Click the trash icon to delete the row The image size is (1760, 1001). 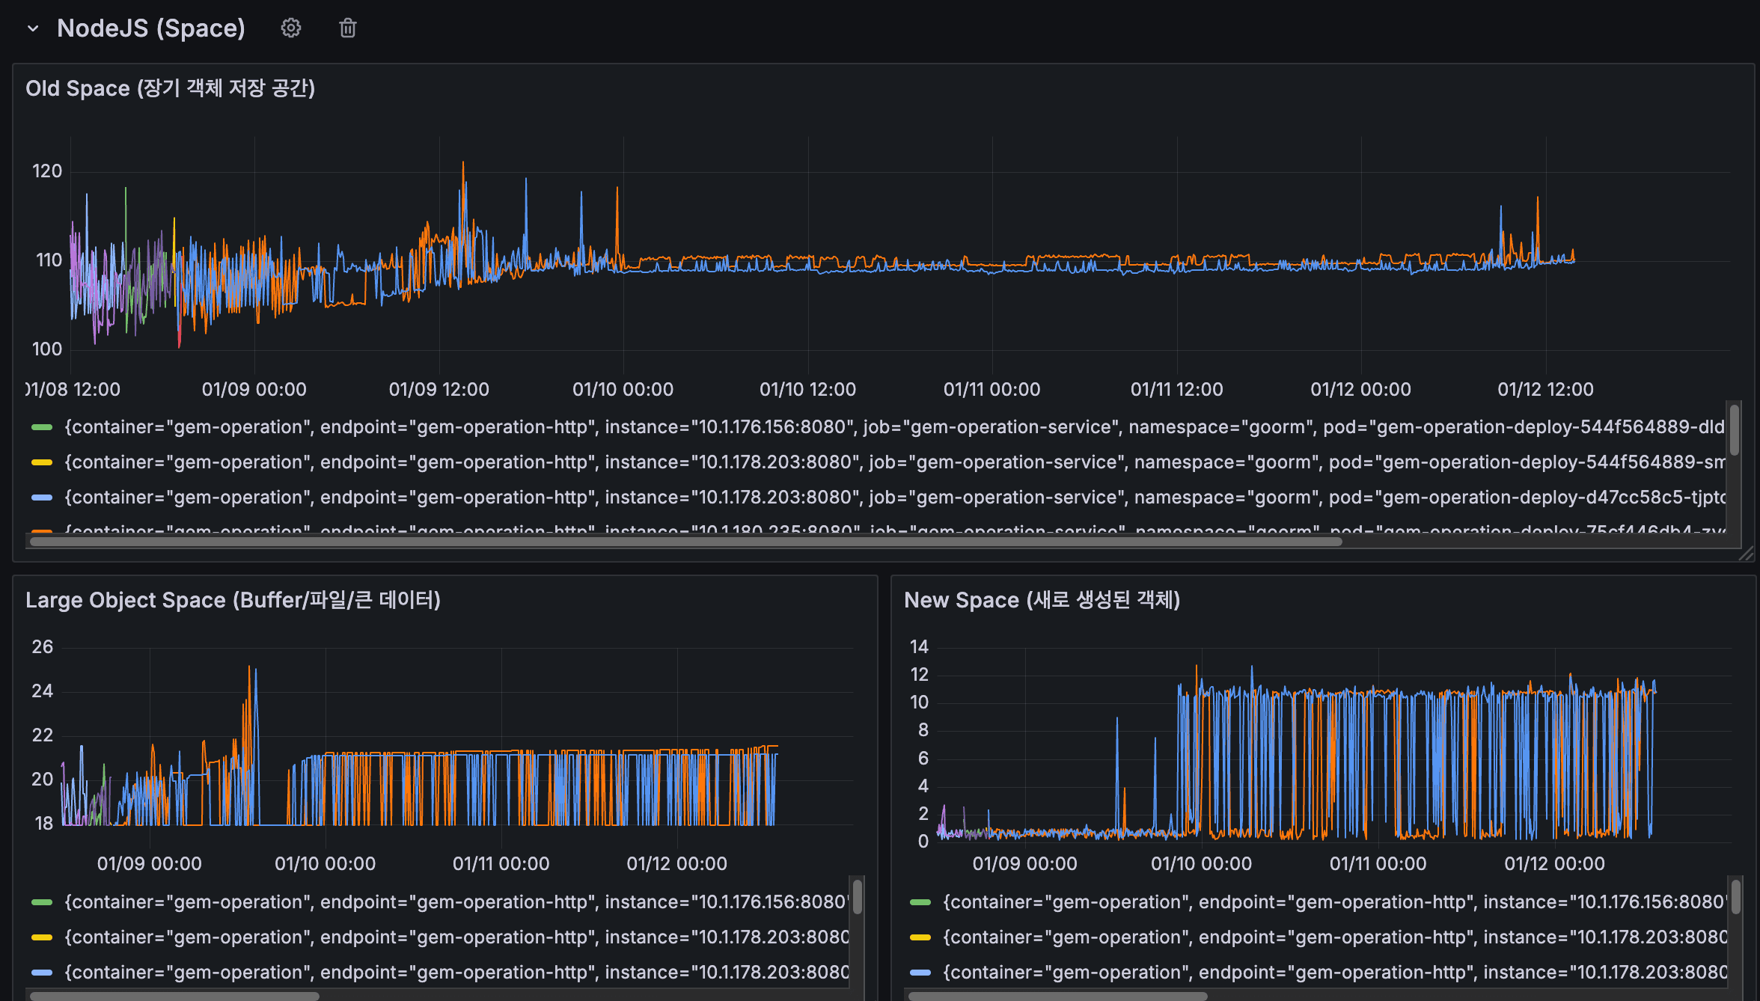point(347,28)
